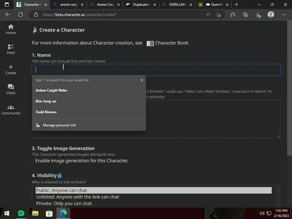Open the Character Book link
The height and width of the screenshot is (219, 292).
(167, 43)
